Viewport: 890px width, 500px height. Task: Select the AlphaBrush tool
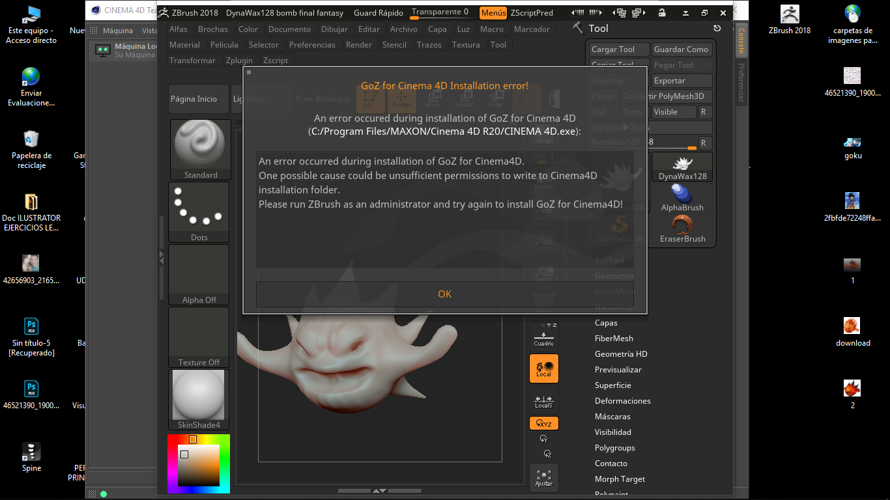[x=682, y=198]
